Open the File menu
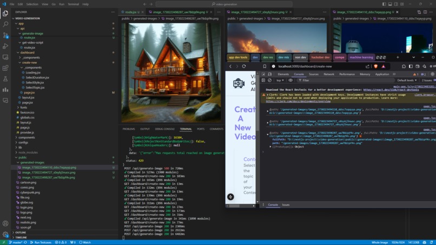The image size is (436, 245). pos(12,4)
